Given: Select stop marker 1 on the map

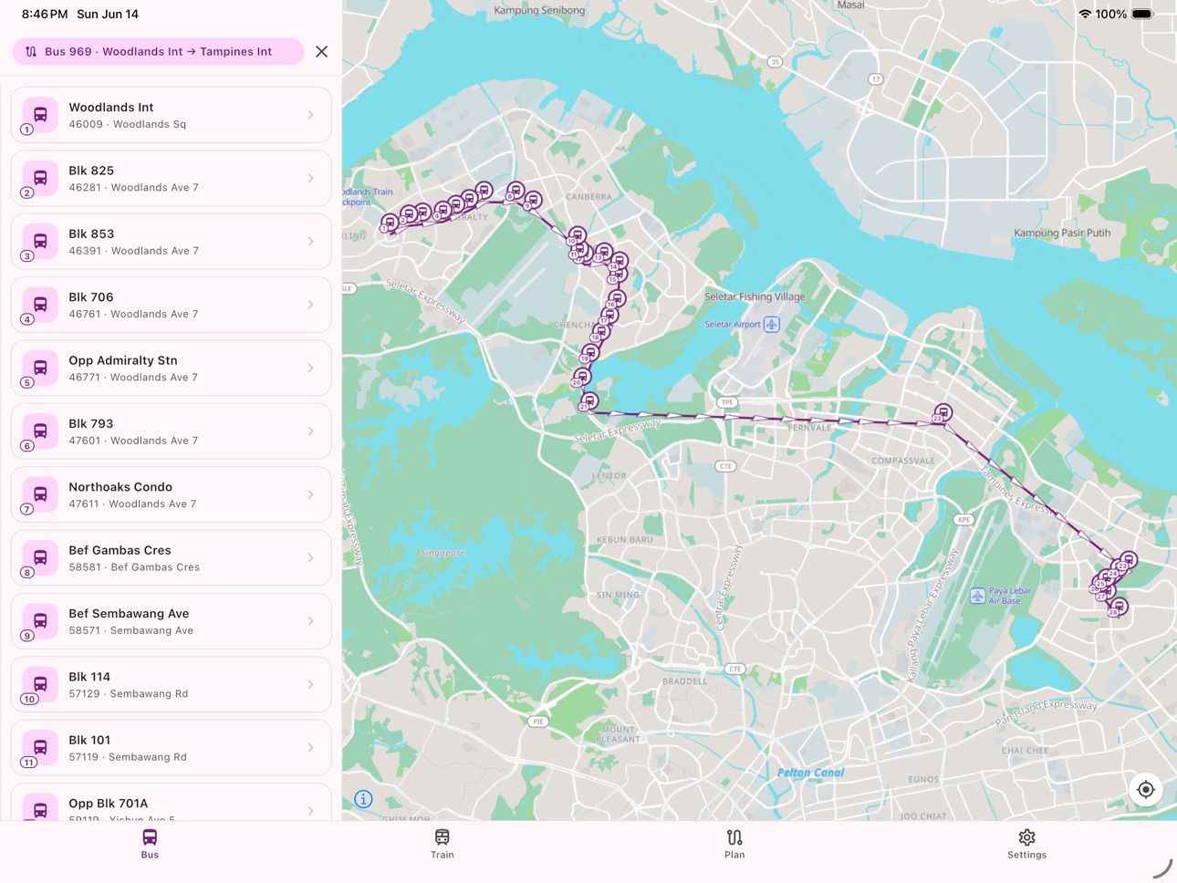Looking at the screenshot, I should tap(390, 222).
